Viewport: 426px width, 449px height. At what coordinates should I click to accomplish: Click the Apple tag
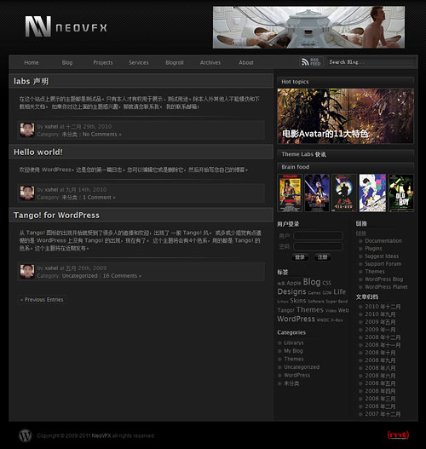[294, 283]
